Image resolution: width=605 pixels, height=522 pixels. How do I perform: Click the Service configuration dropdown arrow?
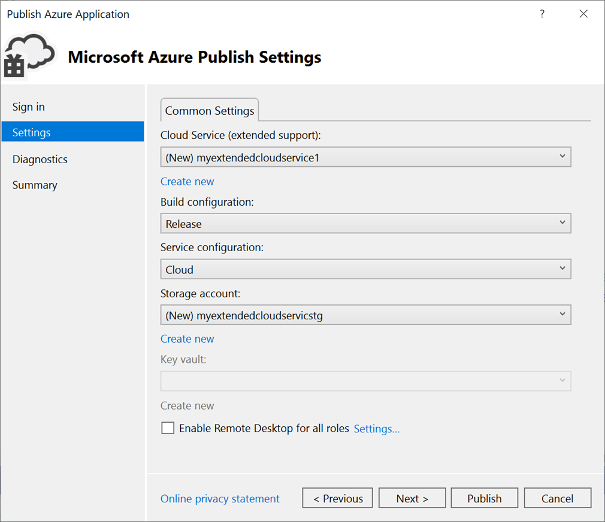[x=562, y=269]
